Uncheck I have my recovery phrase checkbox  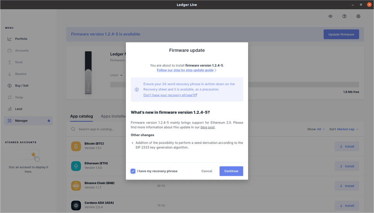click(133, 171)
